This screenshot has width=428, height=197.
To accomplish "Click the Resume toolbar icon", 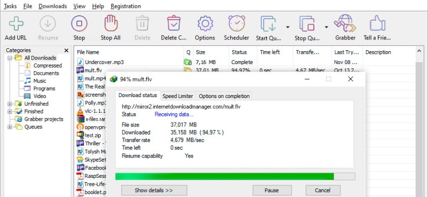I will click(x=48, y=24).
